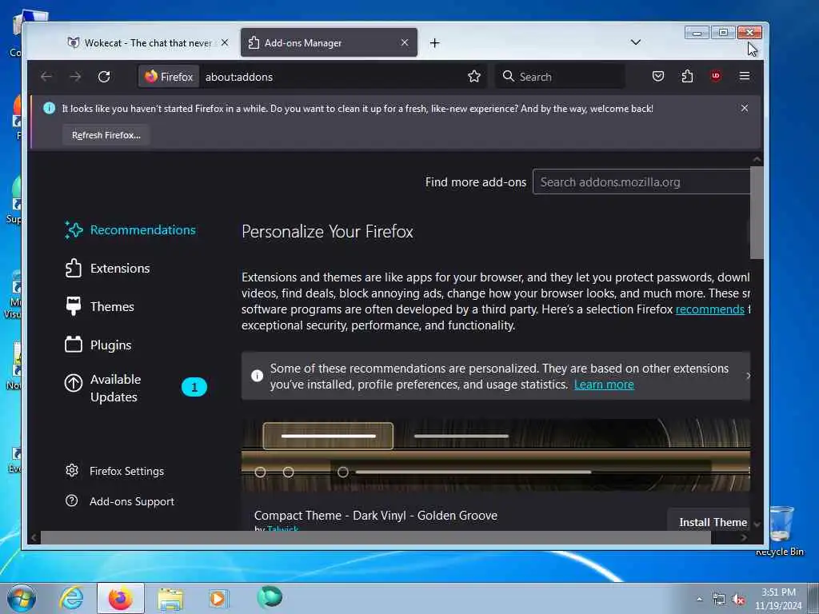Screen dimensions: 819x614
Task: Click the toolbar Search field
Action: pos(560,77)
